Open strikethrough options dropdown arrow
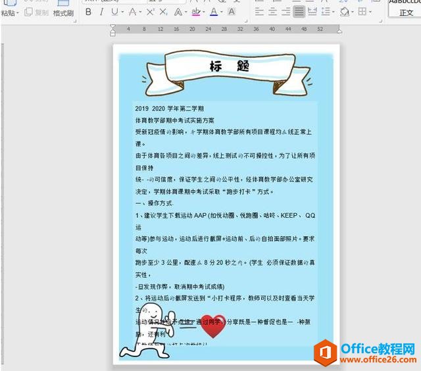This screenshot has width=421, height=371. (140, 12)
